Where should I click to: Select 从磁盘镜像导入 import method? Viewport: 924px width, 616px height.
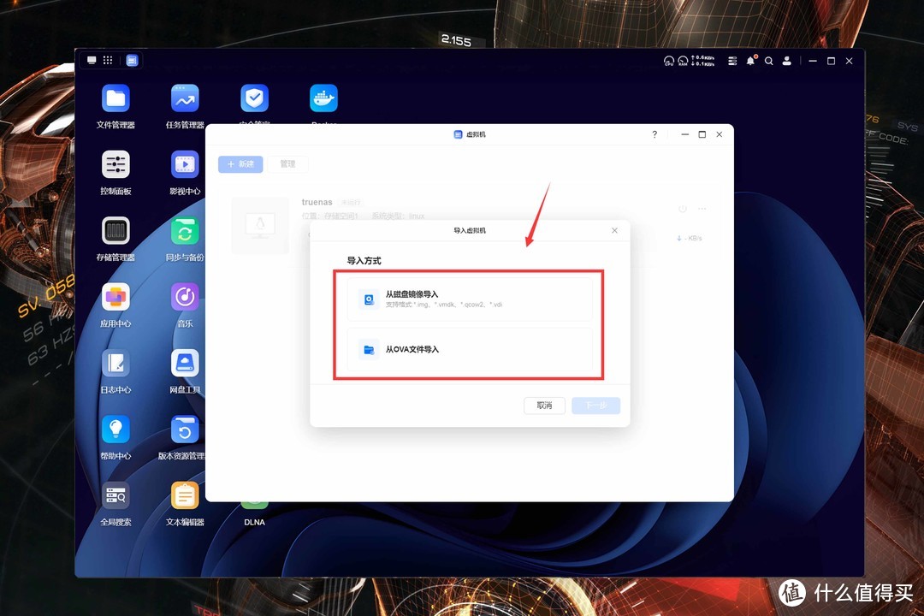(x=468, y=299)
